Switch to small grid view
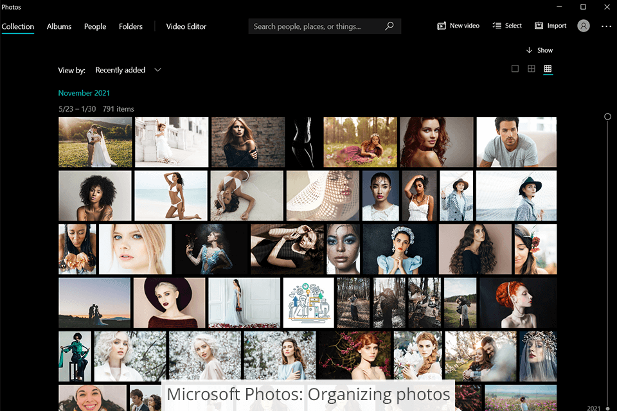617x411 pixels. (x=548, y=69)
